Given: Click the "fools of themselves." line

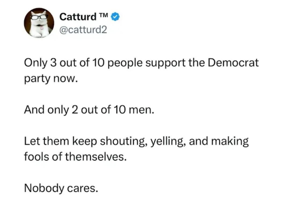Looking at the screenshot, I should tap(75, 157).
